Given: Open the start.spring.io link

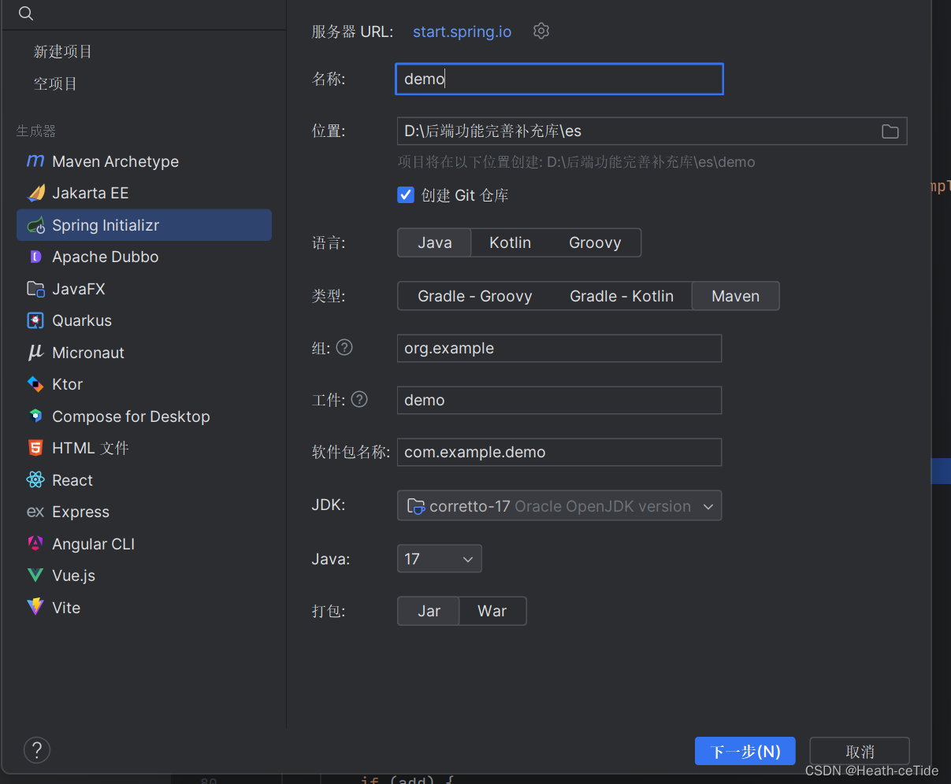Looking at the screenshot, I should (462, 31).
